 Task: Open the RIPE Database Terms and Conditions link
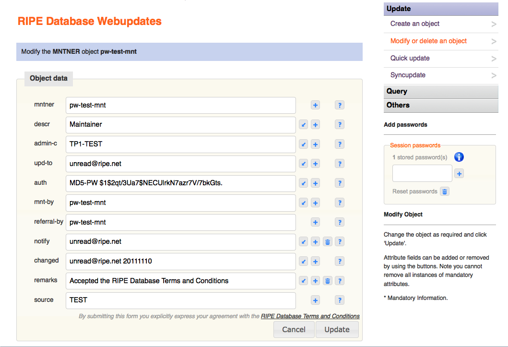pyautogui.click(x=310, y=316)
